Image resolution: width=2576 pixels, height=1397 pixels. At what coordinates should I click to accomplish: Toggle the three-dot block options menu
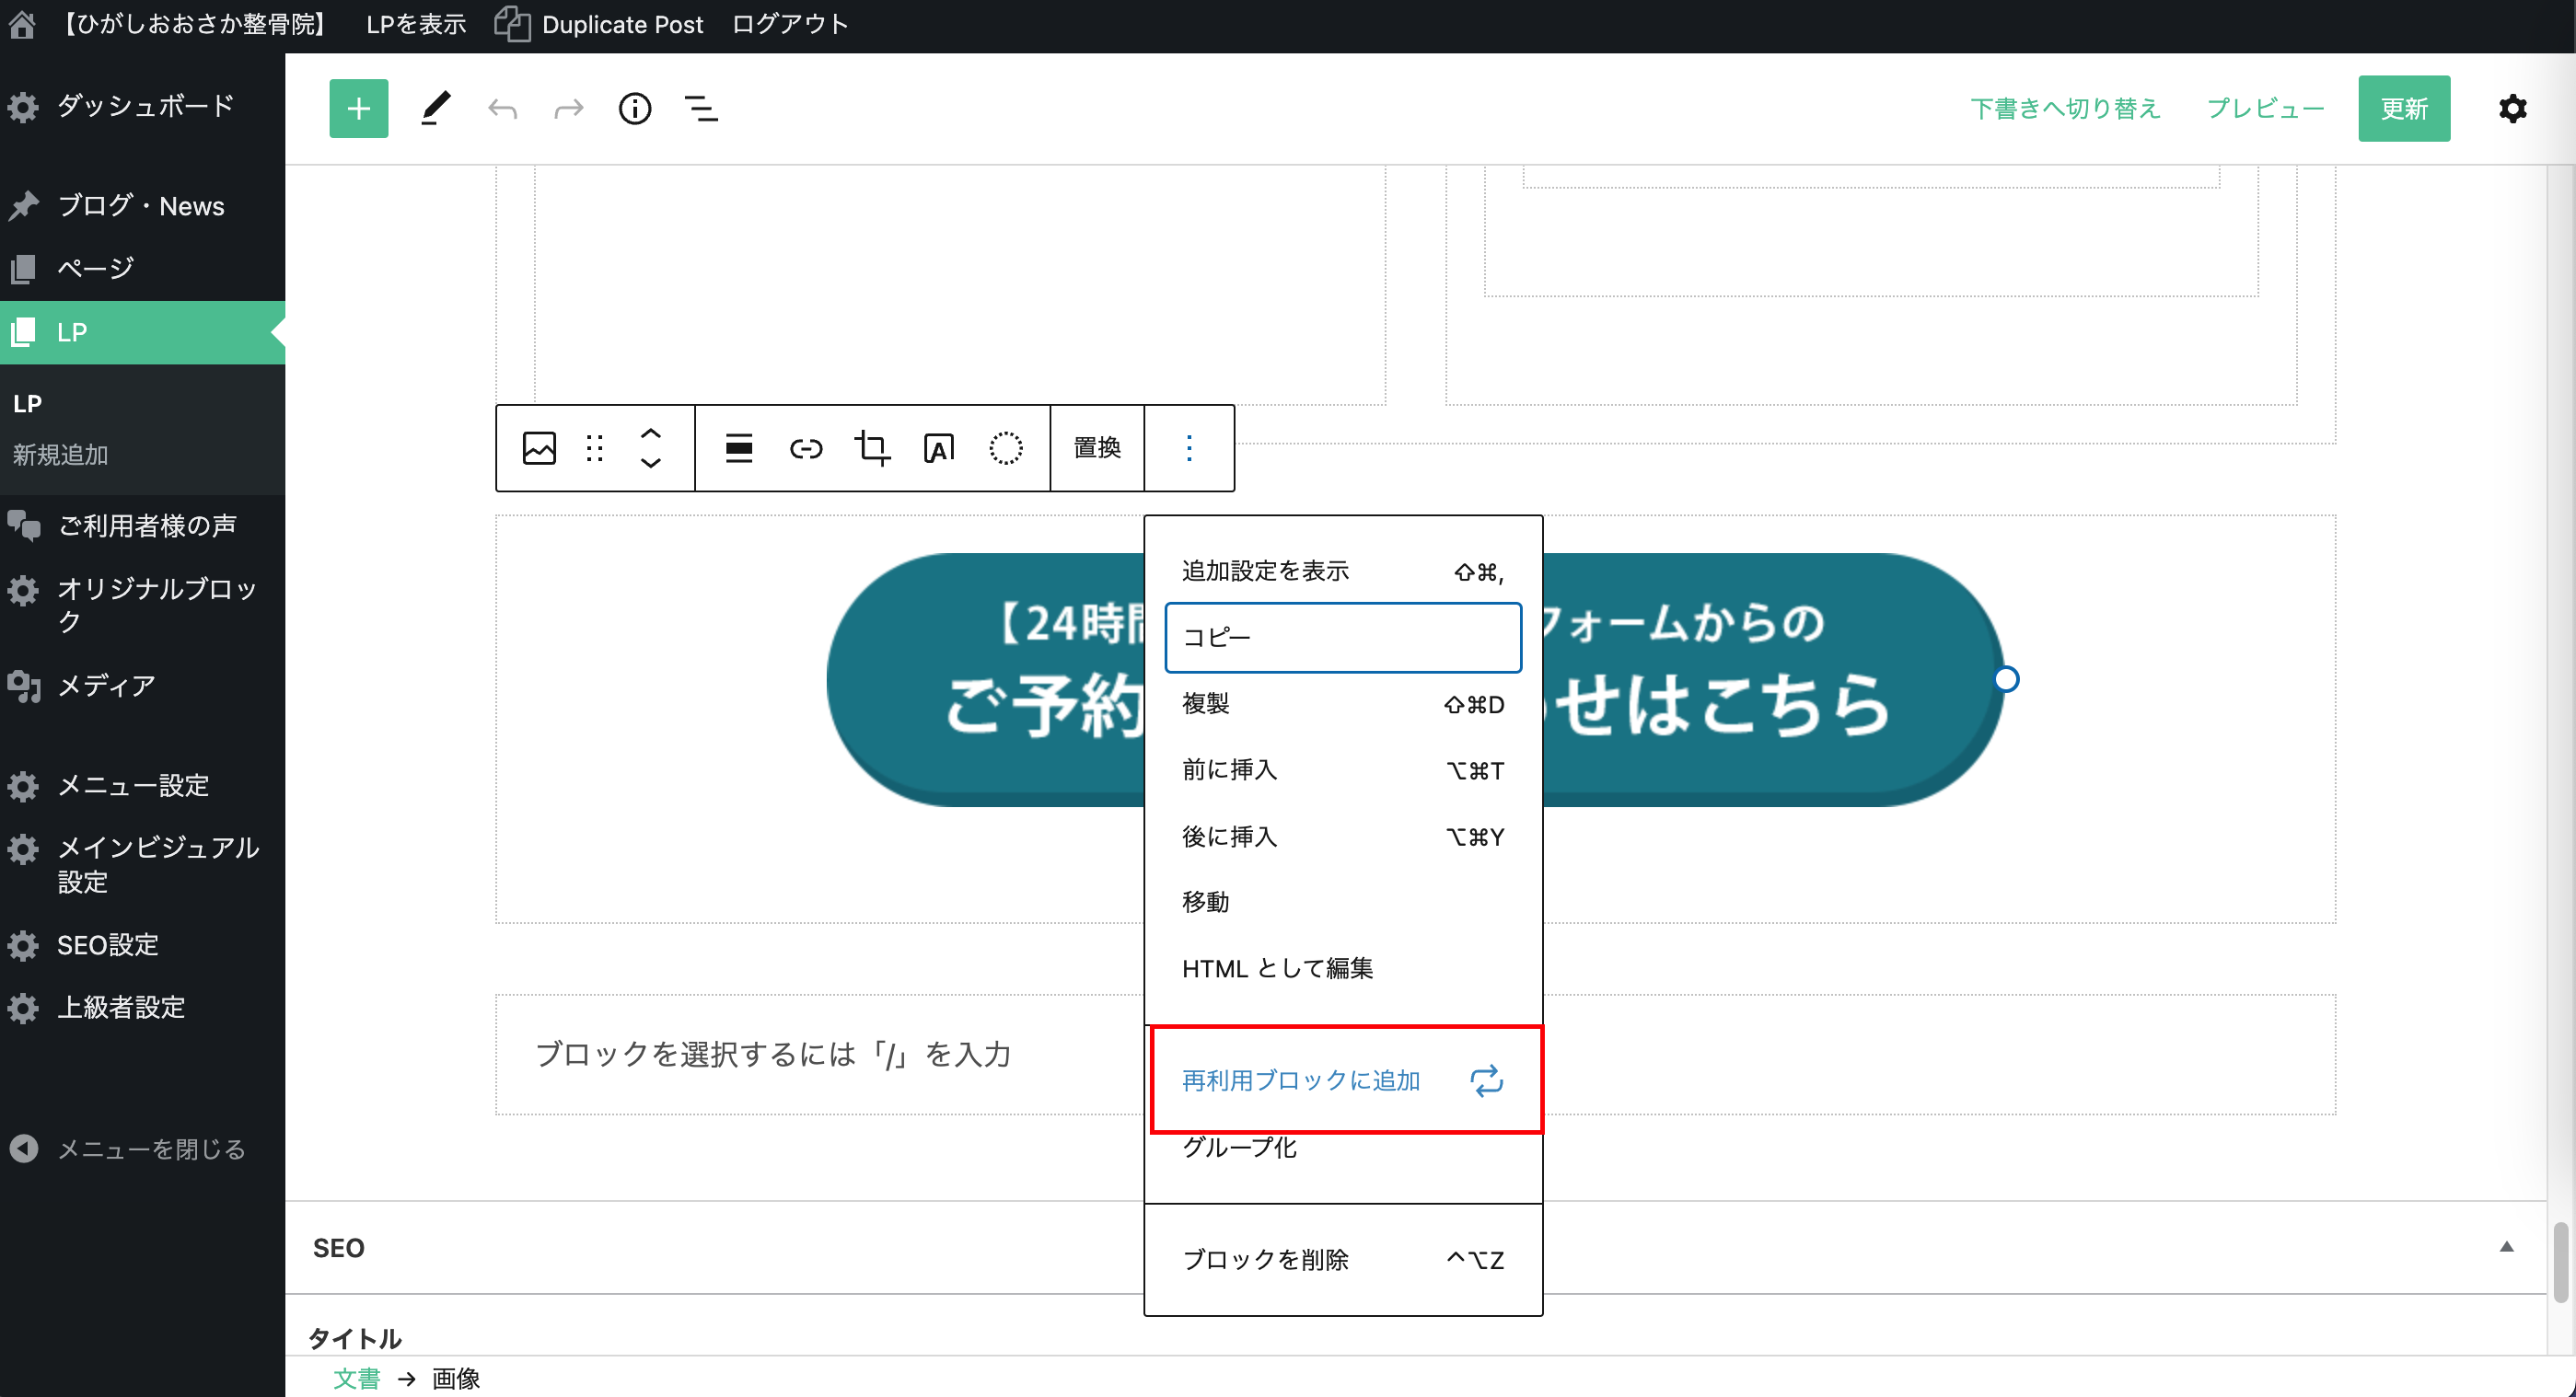(x=1188, y=447)
